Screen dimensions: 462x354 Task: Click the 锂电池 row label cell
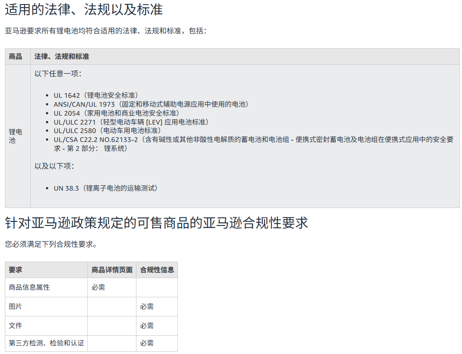(x=18, y=136)
